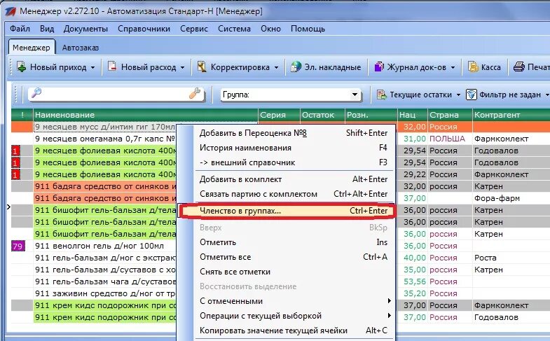The height and width of the screenshot is (341, 550).
Task: Choose Добавить в Переоценка №8
Action: [x=294, y=133]
